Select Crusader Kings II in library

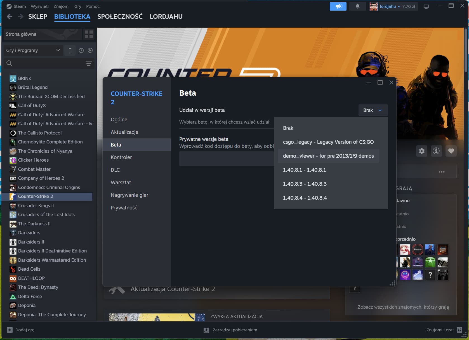(x=36, y=206)
